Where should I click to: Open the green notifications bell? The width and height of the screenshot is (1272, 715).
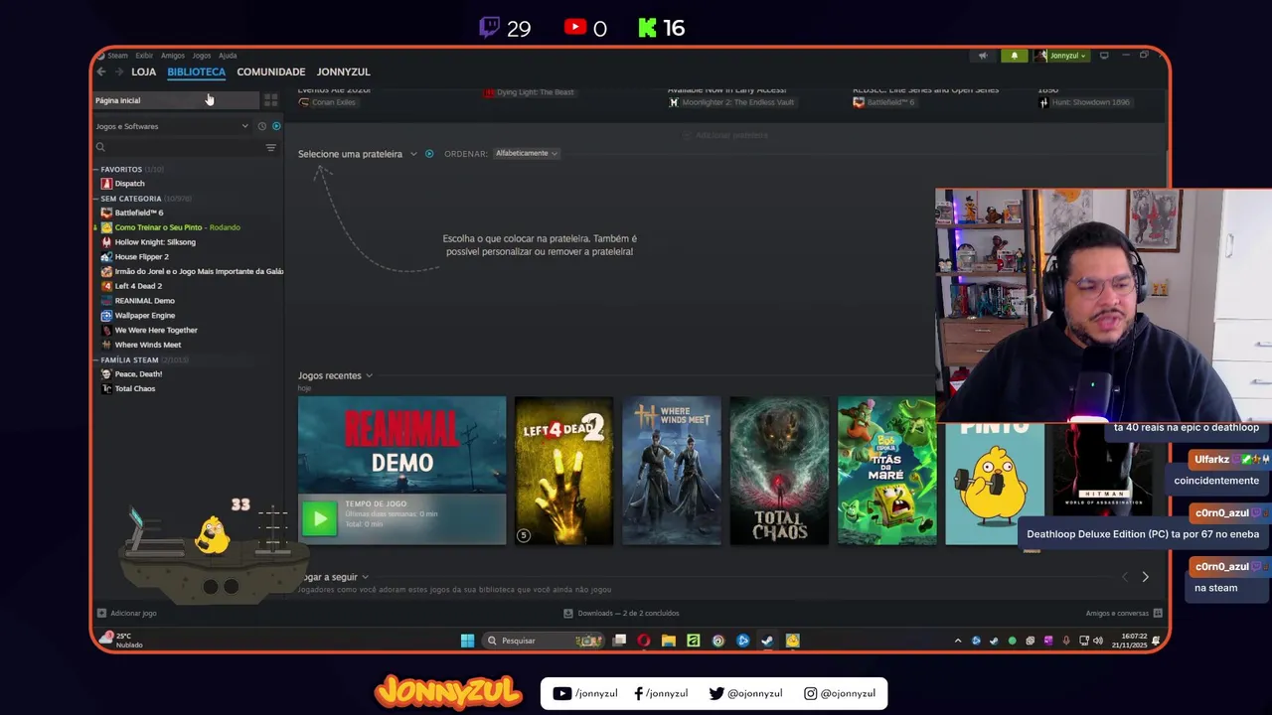tap(1014, 56)
